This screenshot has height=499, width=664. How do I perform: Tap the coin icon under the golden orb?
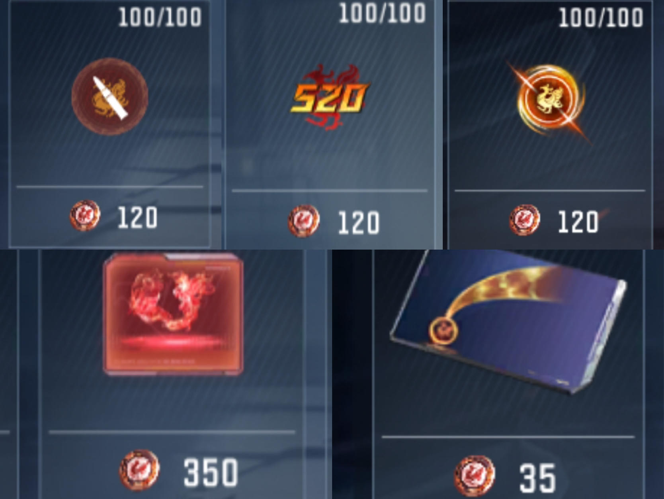(x=525, y=220)
